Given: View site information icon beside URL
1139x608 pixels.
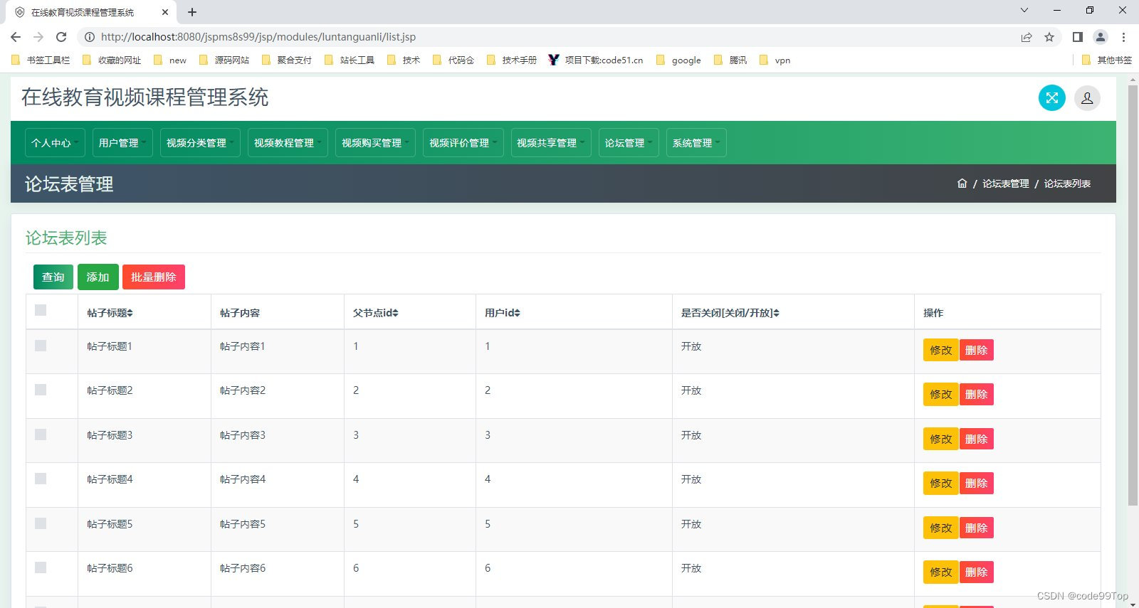Looking at the screenshot, I should pos(90,37).
